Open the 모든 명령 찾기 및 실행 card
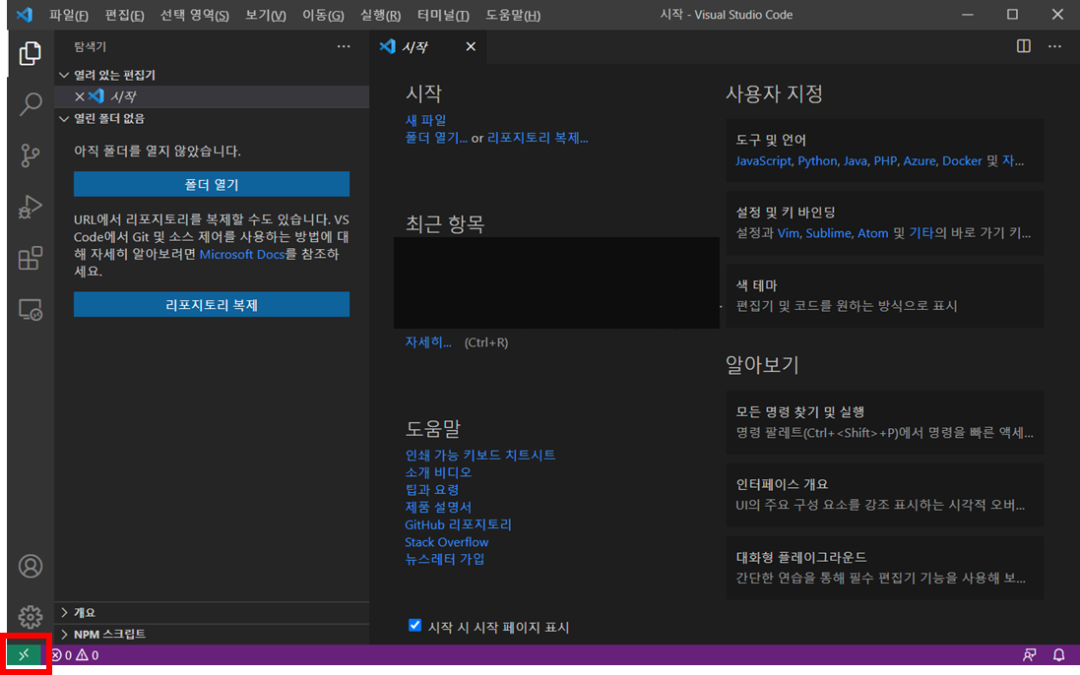 pyautogui.click(x=884, y=422)
